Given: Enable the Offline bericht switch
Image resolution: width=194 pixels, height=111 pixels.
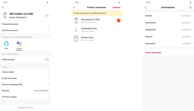Looking at the screenshot, I should coord(46,60).
